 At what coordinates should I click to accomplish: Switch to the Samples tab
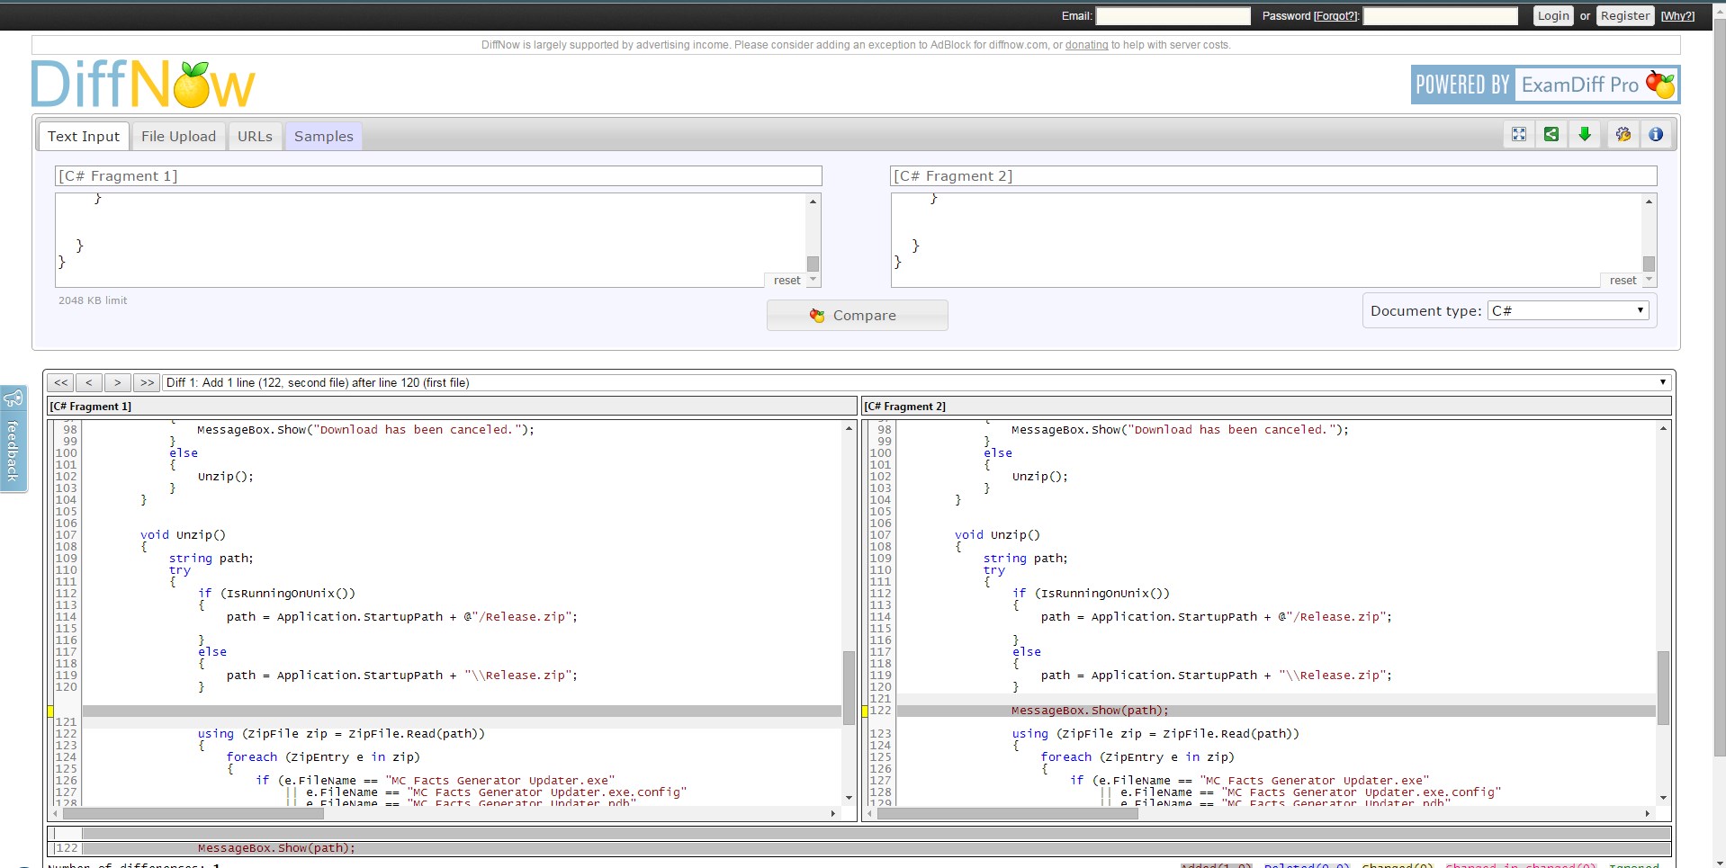(x=323, y=137)
